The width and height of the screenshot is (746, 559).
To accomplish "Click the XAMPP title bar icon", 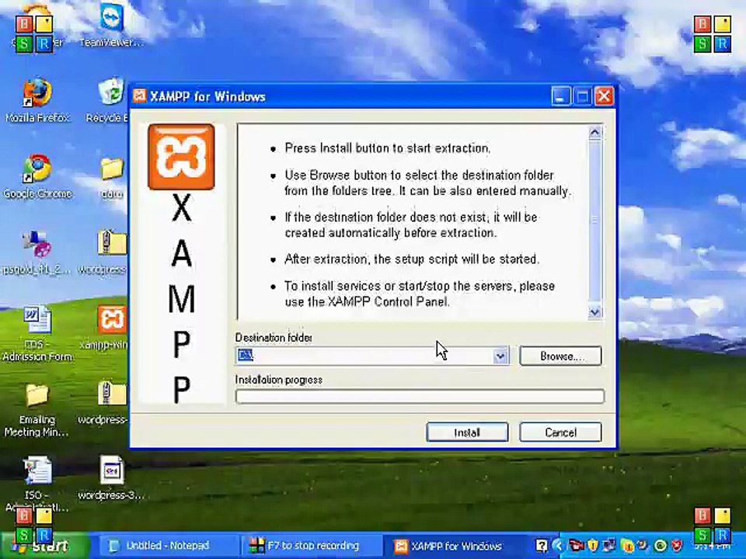I will pos(139,96).
